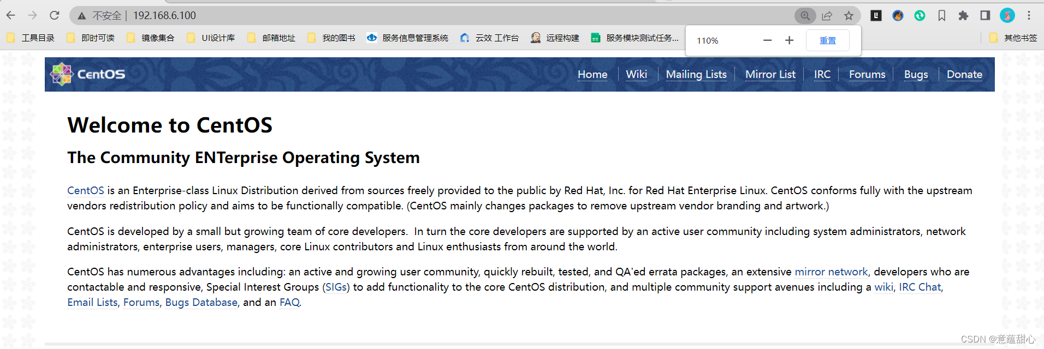
Task: Reload the page with the refresh icon
Action: [54, 15]
